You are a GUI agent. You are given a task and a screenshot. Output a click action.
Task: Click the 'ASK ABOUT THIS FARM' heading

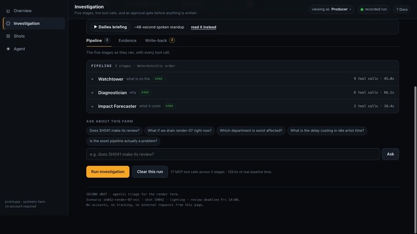coord(110,121)
